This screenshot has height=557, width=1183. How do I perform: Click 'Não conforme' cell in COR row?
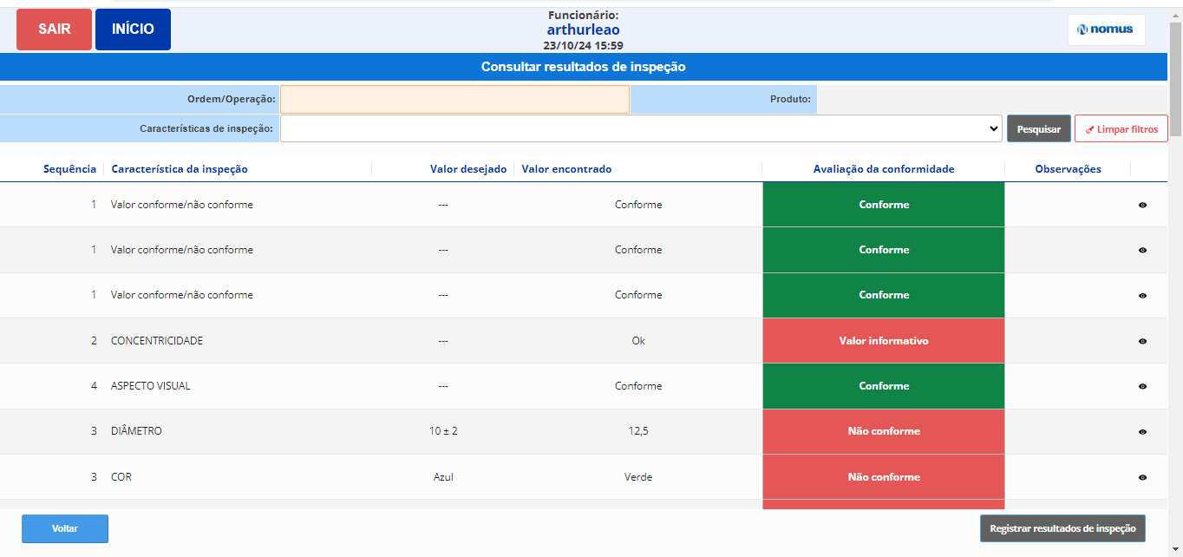tap(884, 477)
